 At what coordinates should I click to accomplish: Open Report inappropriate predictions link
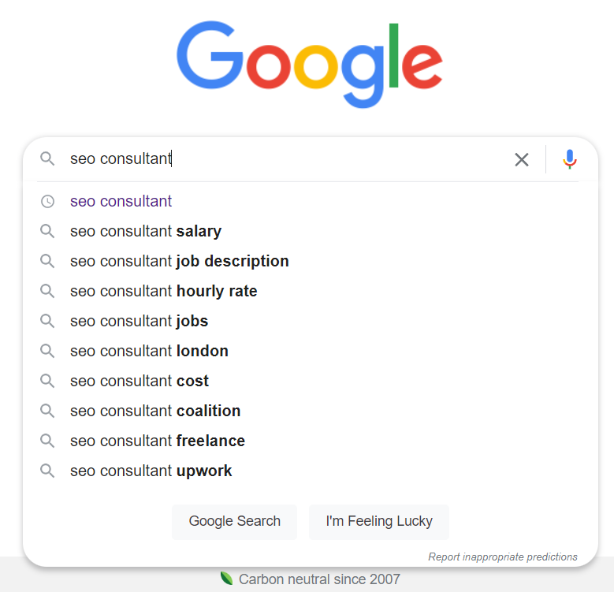pos(503,557)
